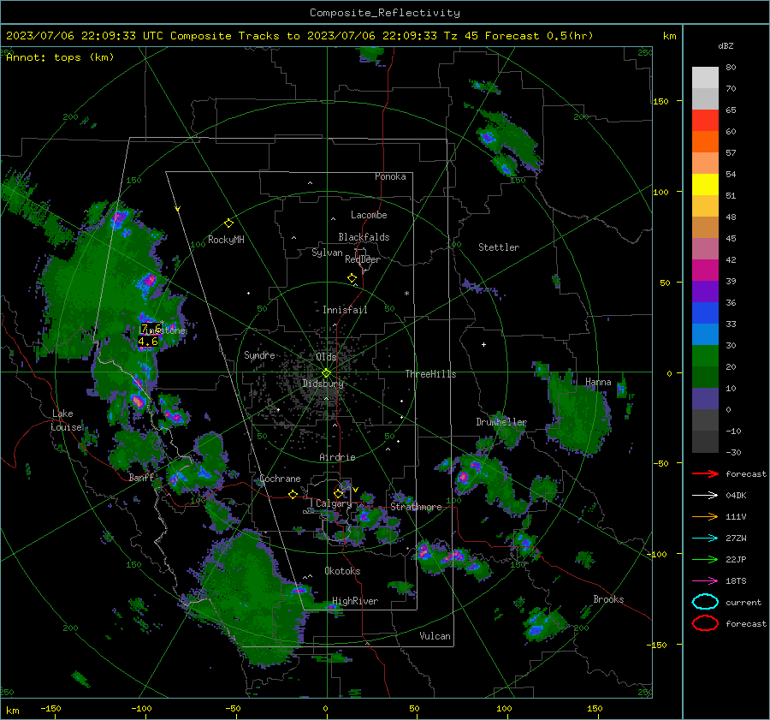Click the red forecast ellipse symbol
This screenshot has height=720, width=770.
coord(705,623)
